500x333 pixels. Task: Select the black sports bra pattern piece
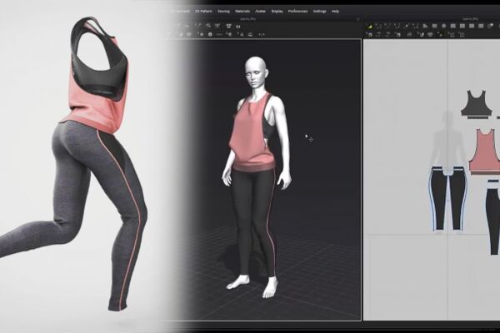[x=476, y=104]
